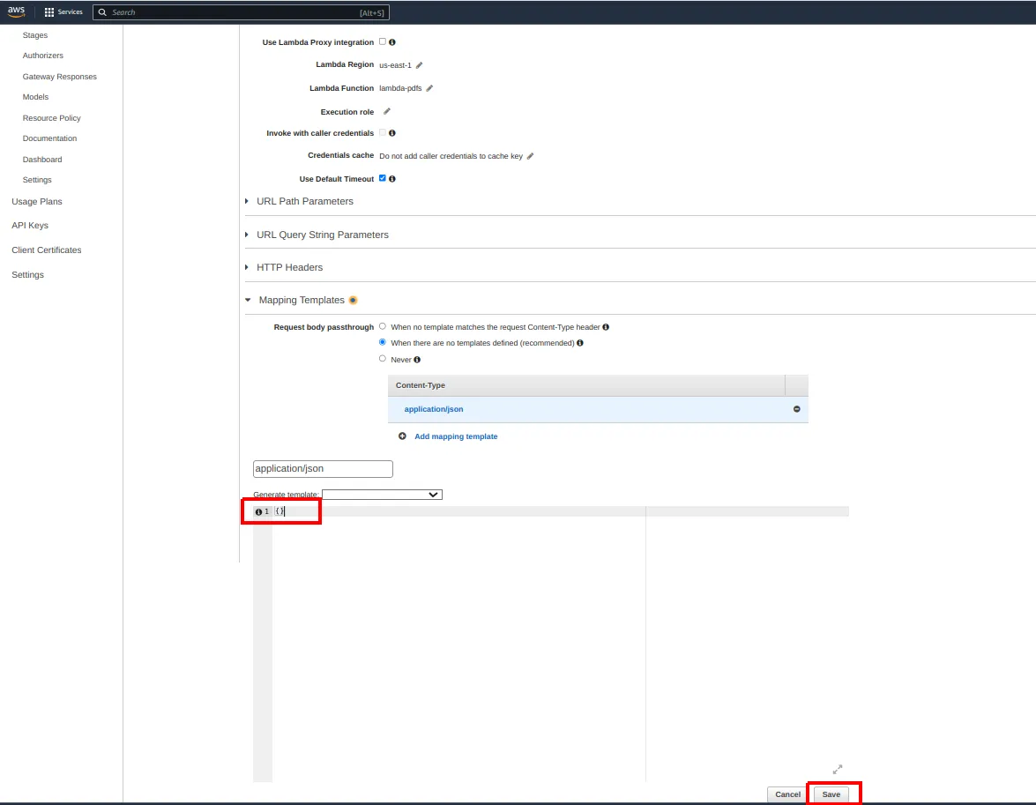Select passthrough when no templates defined
Screen dimensions: 1036x805
(x=383, y=342)
